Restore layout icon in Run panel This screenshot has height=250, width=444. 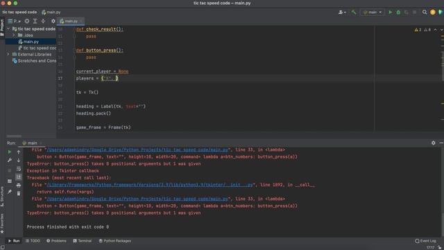[9, 181]
